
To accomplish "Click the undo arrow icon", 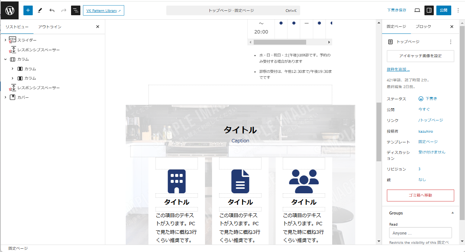I will pos(52,10).
